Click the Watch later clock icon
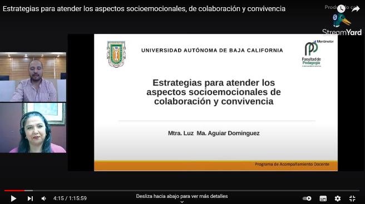 pos(341,8)
